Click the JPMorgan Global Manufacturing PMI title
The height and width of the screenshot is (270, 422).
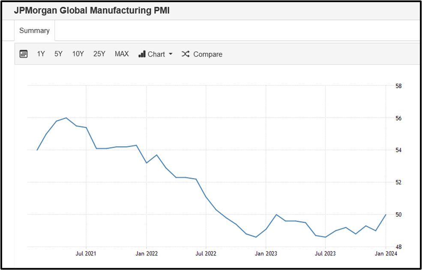tap(93, 10)
